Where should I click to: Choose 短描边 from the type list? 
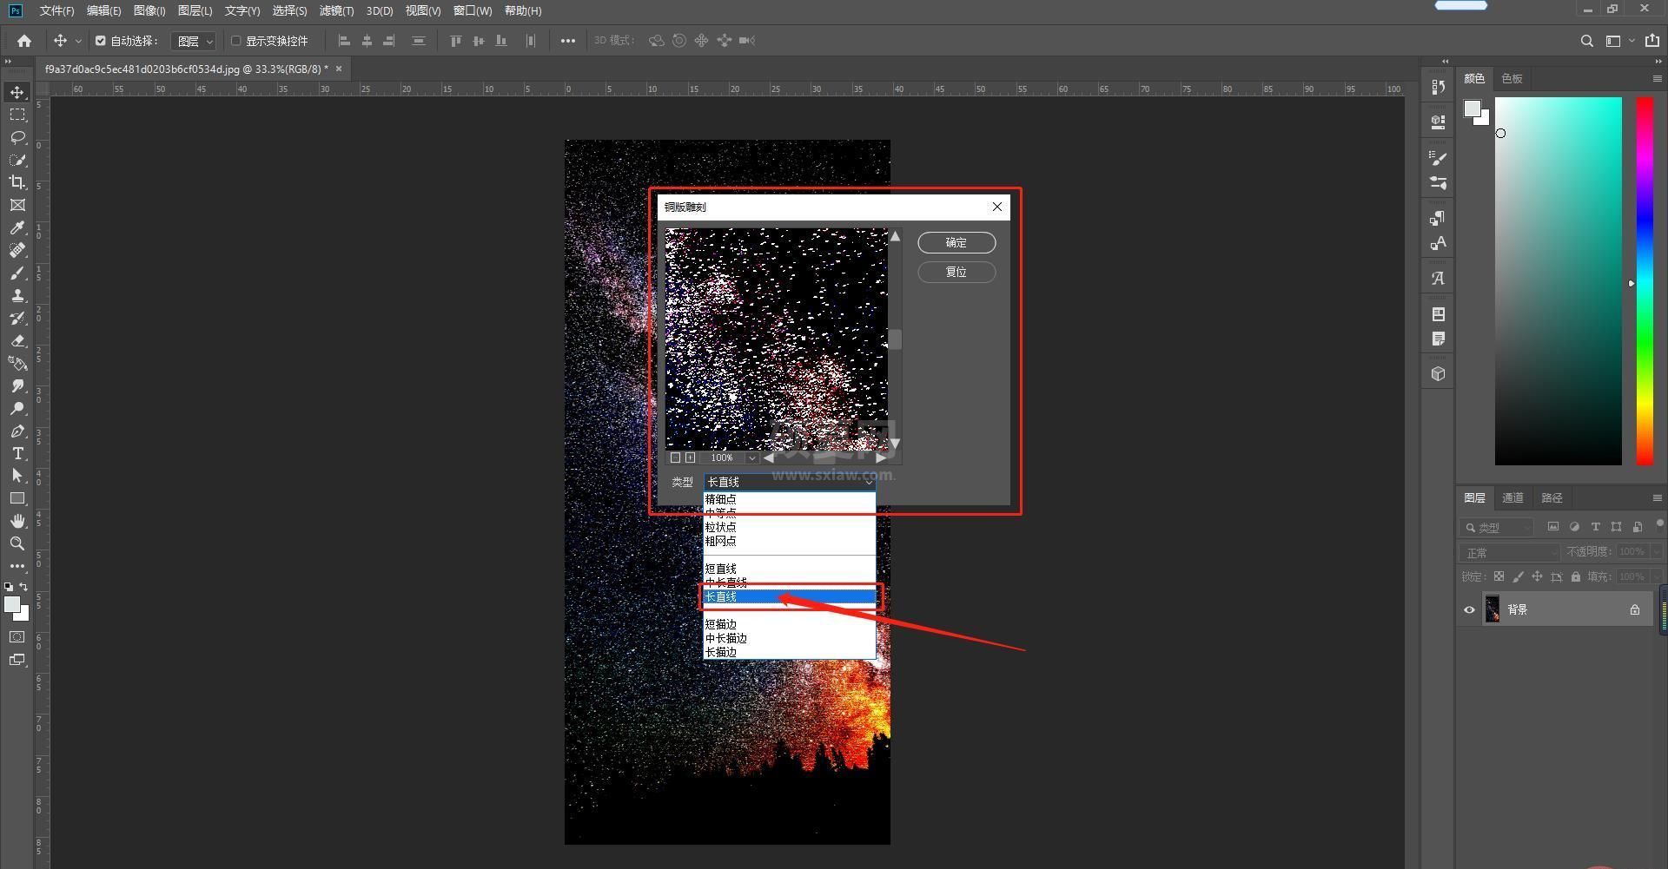point(789,624)
